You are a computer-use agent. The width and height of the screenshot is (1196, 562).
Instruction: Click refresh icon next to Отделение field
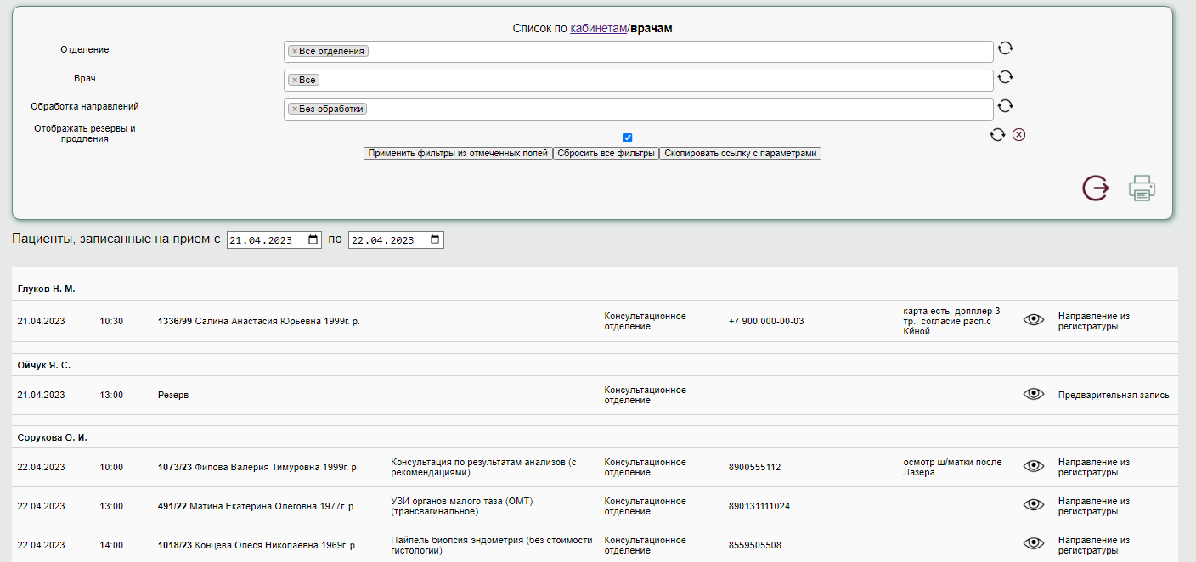[x=1005, y=48]
